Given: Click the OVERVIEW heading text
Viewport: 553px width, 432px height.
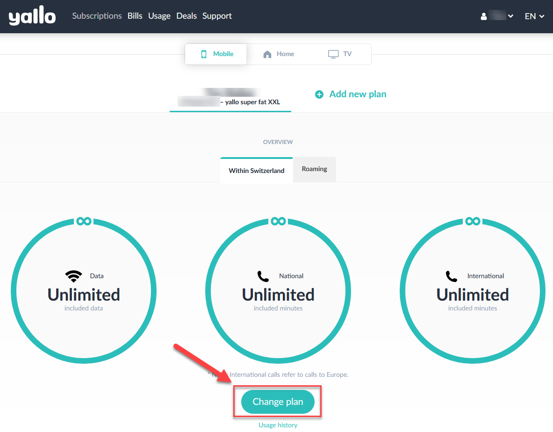Looking at the screenshot, I should pyautogui.click(x=278, y=142).
